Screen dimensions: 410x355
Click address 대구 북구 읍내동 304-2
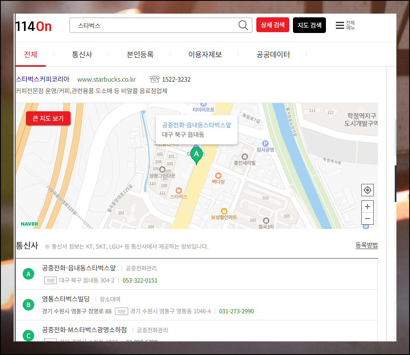pos(87,280)
